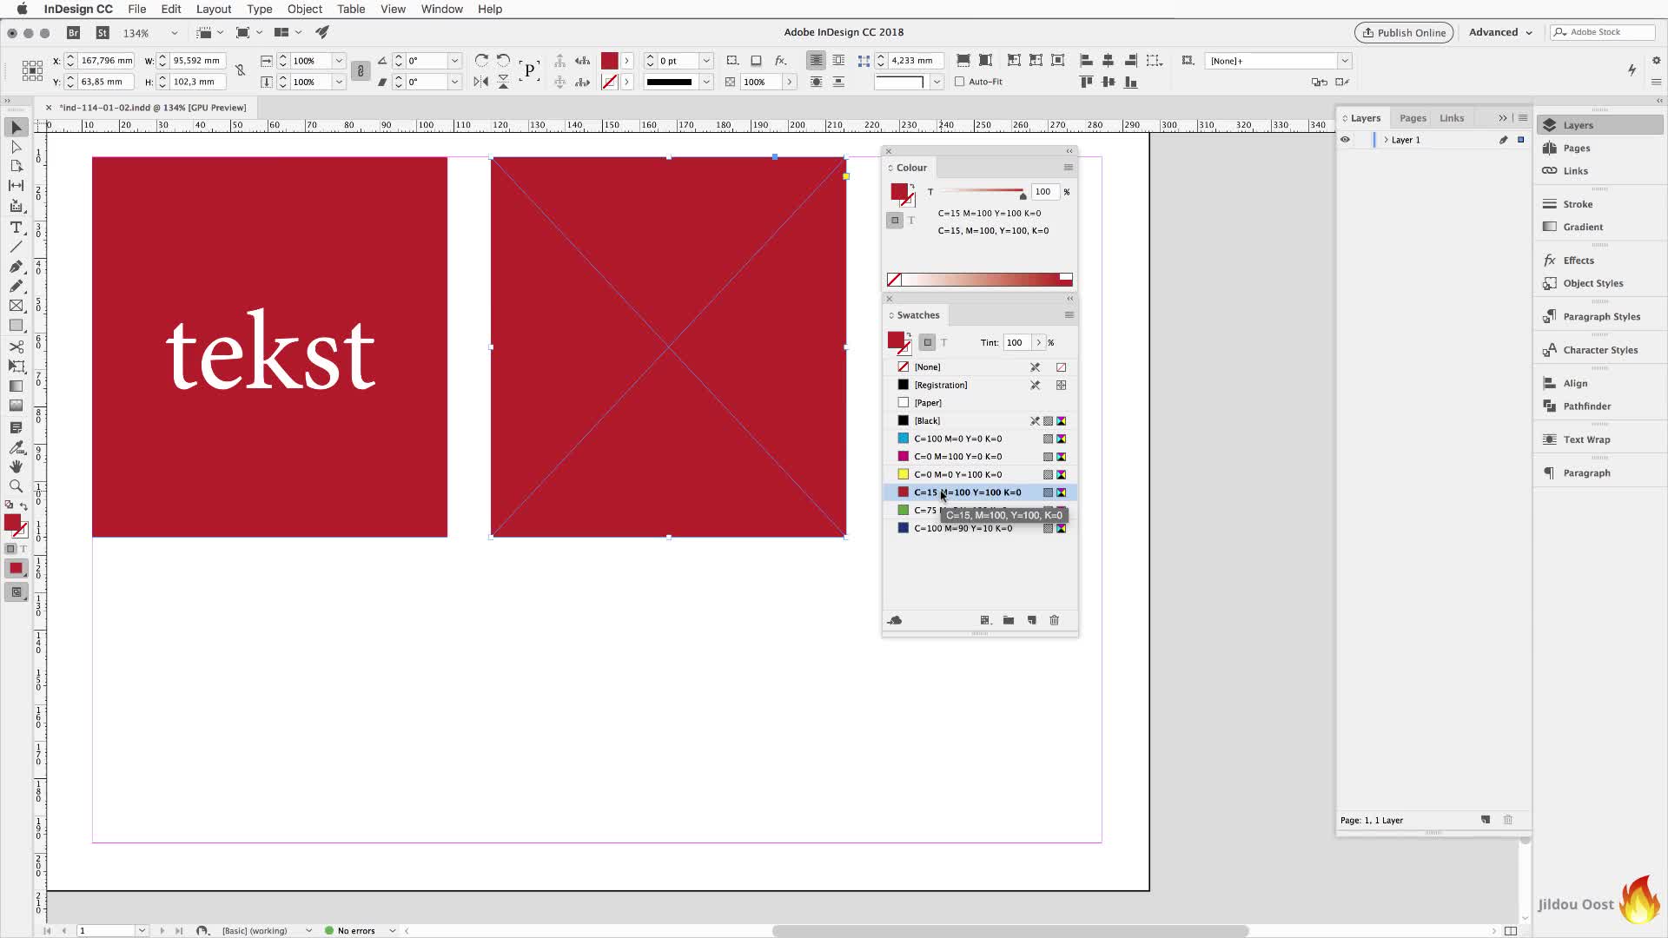Select the C=100 M=0 Y=0 K=0 swatch
1668x938 pixels.
[x=980, y=439]
